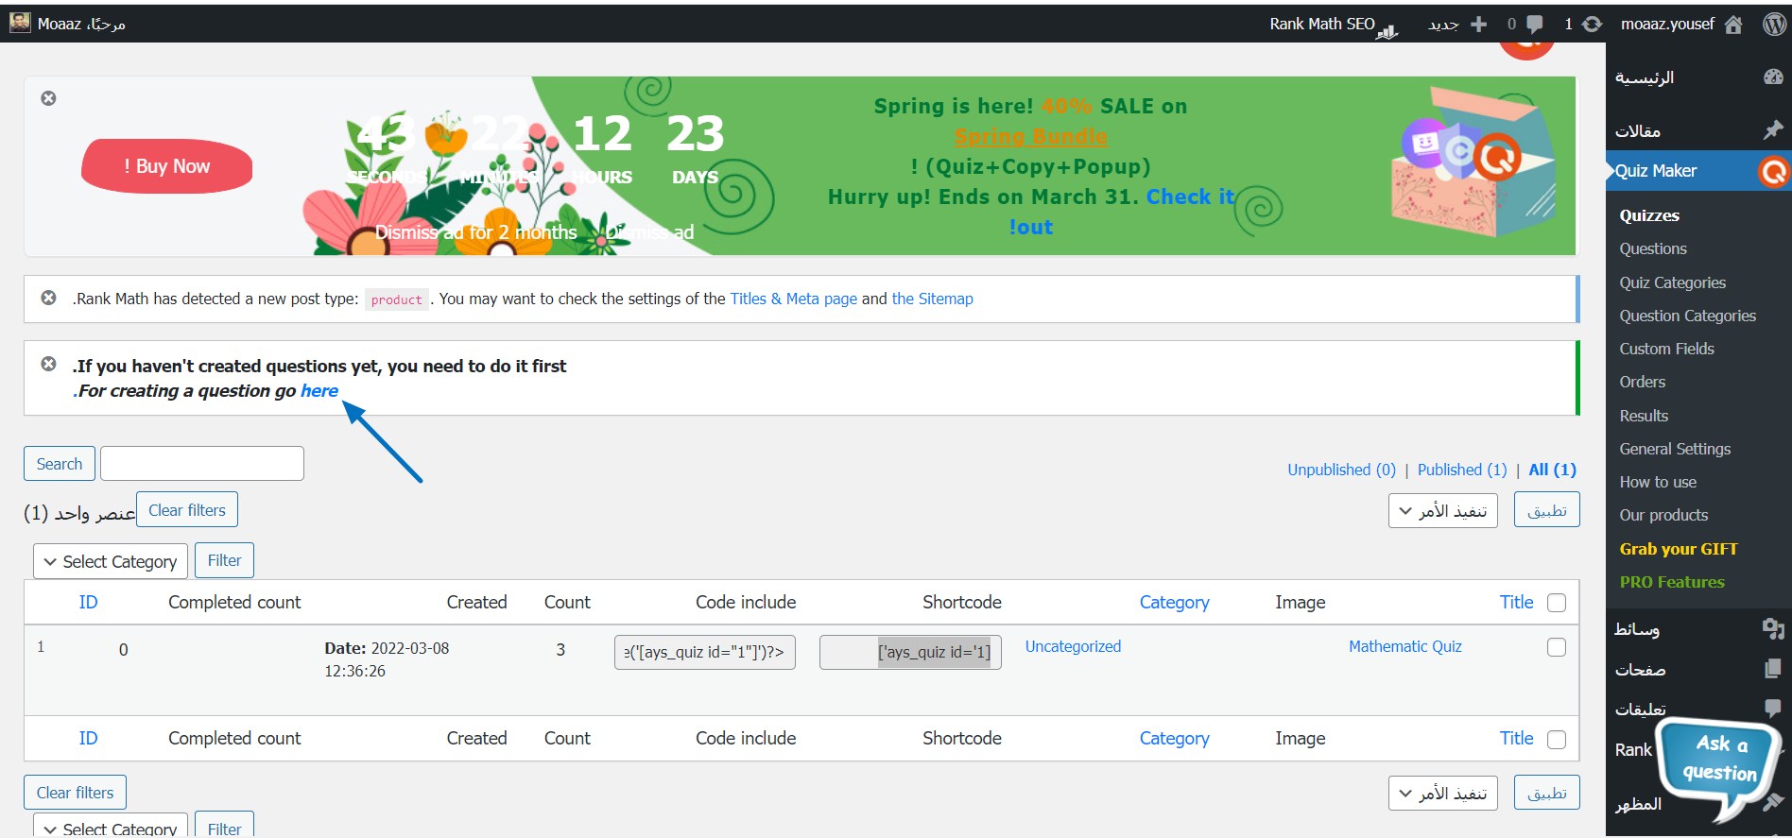Click the Uncategorized category link
Image resolution: width=1792 pixels, height=838 pixels.
click(1073, 646)
